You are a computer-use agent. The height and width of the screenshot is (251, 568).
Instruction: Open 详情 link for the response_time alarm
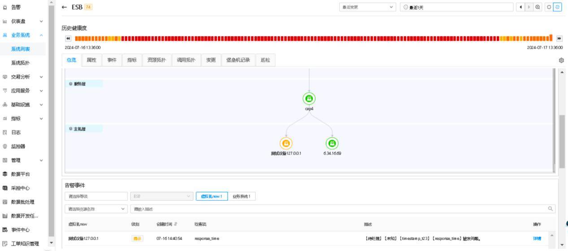point(537,238)
